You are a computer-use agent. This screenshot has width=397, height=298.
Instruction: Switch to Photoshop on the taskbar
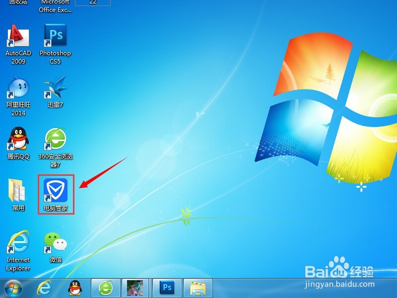coord(167,289)
